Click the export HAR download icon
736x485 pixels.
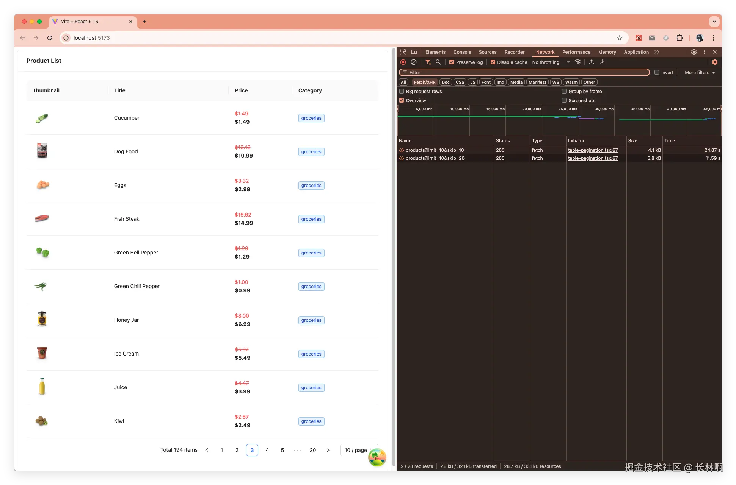pos(602,62)
